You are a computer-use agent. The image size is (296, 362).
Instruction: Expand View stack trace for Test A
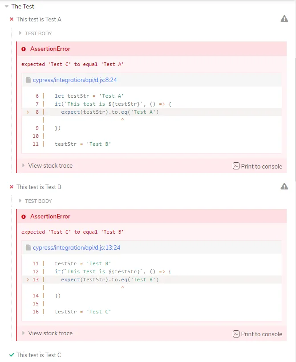pos(48,165)
